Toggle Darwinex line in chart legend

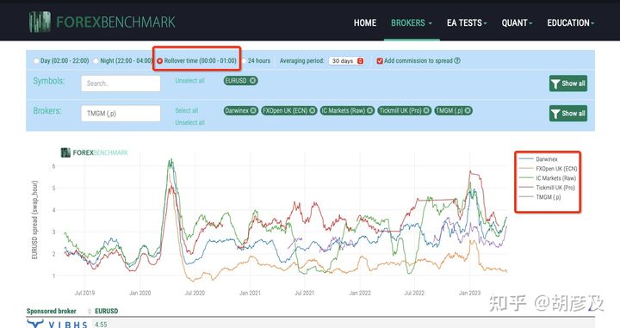point(547,159)
